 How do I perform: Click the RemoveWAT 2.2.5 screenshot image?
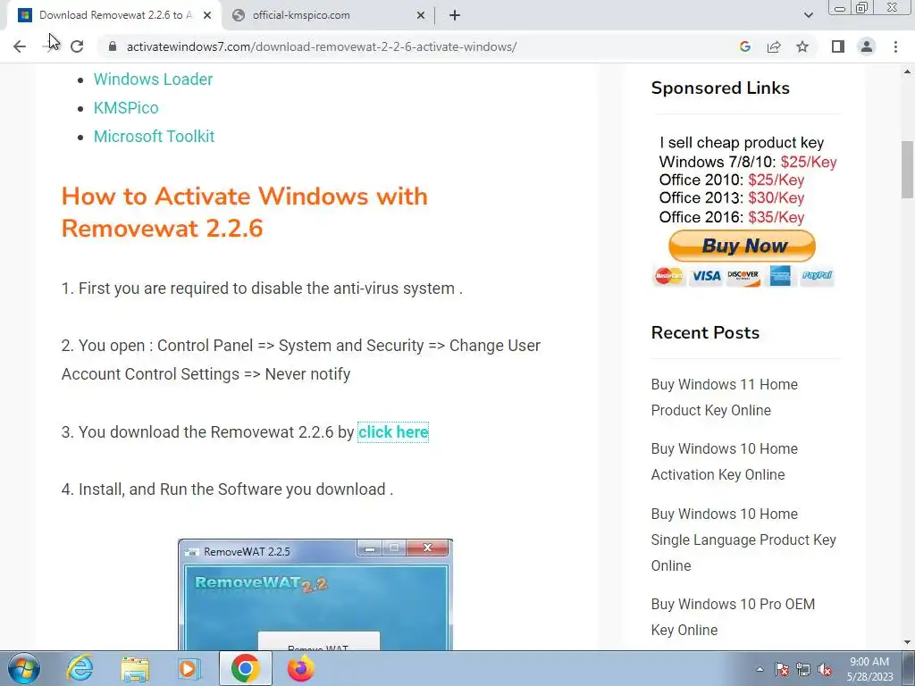pyautogui.click(x=315, y=594)
